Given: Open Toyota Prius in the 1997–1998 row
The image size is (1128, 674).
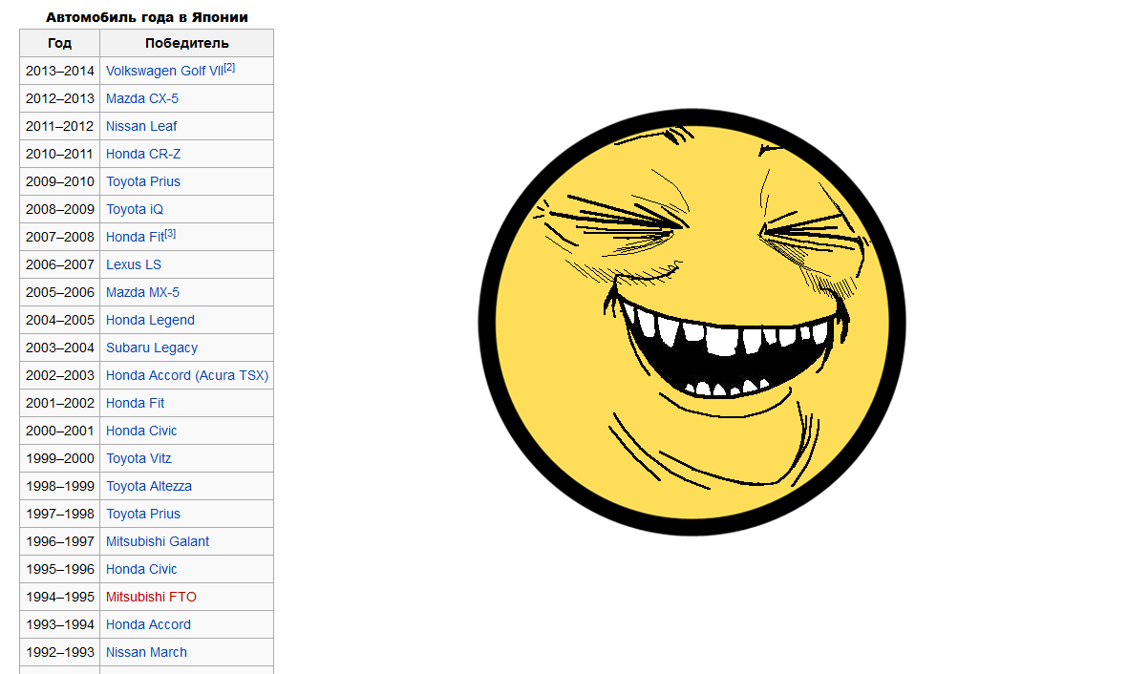Looking at the screenshot, I should click(x=143, y=515).
